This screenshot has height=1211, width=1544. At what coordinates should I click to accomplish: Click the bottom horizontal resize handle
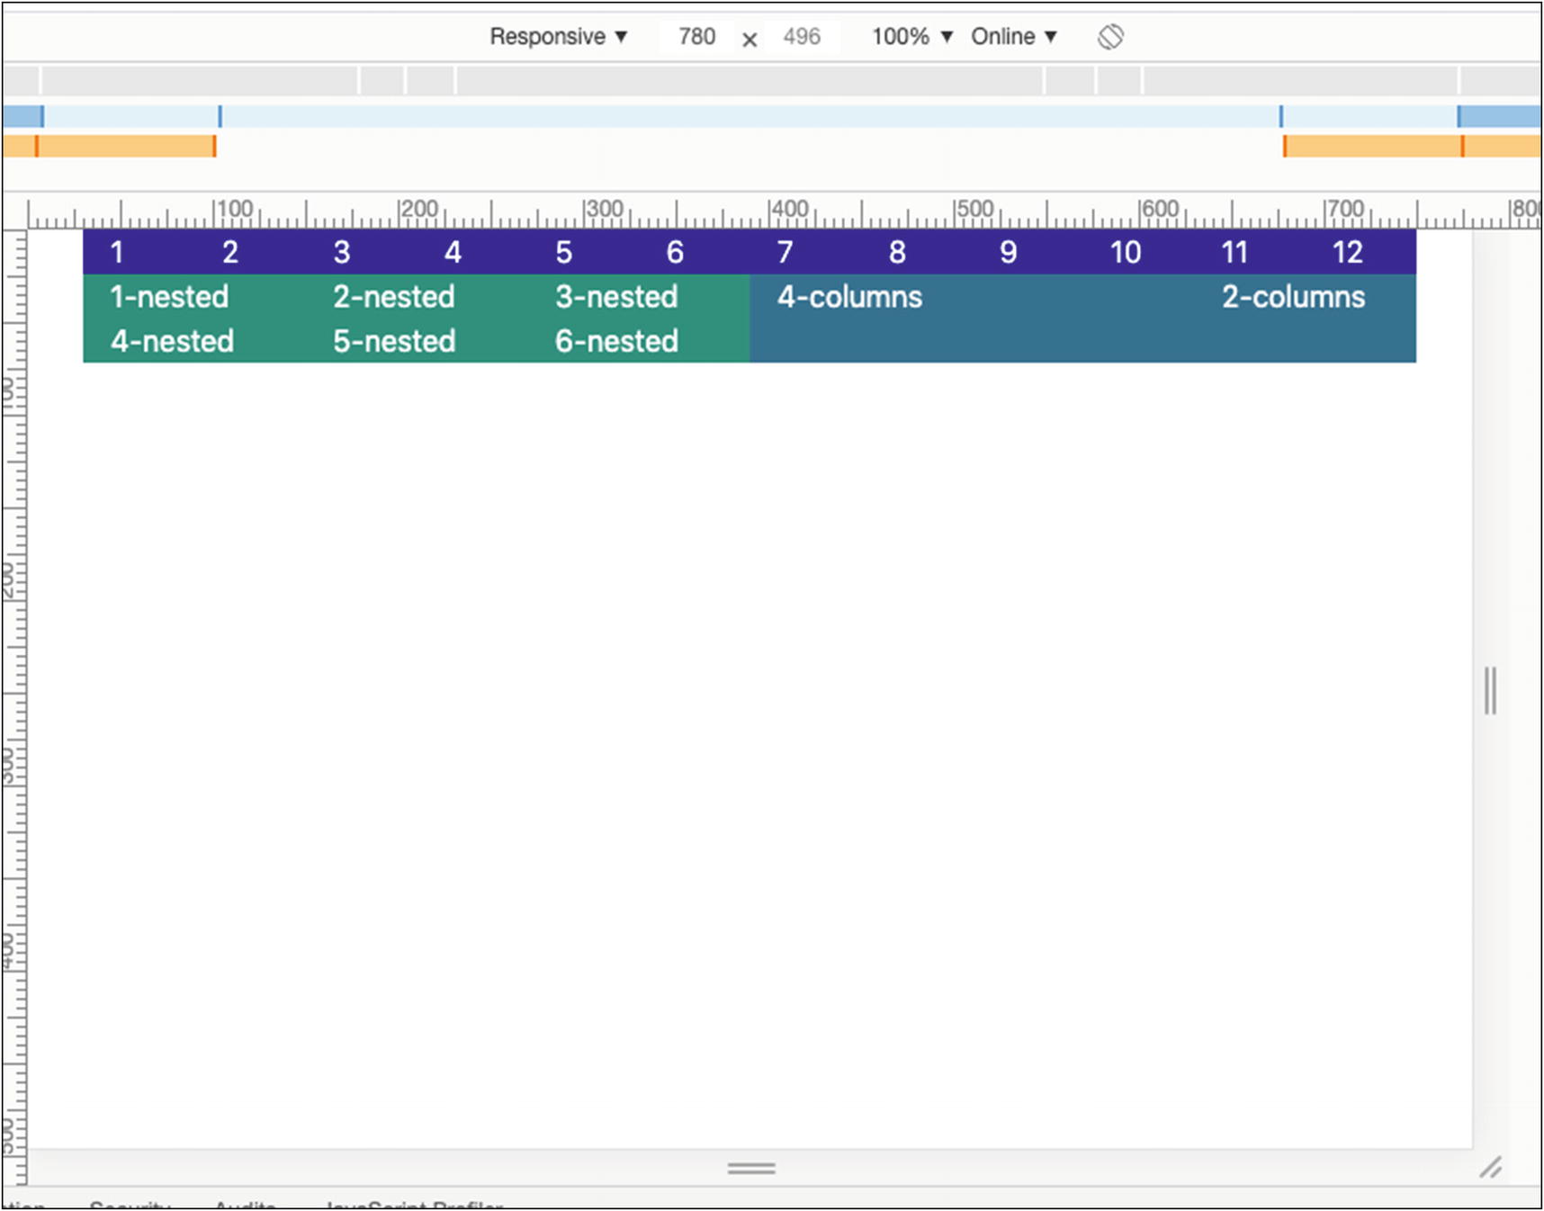pyautogui.click(x=751, y=1168)
